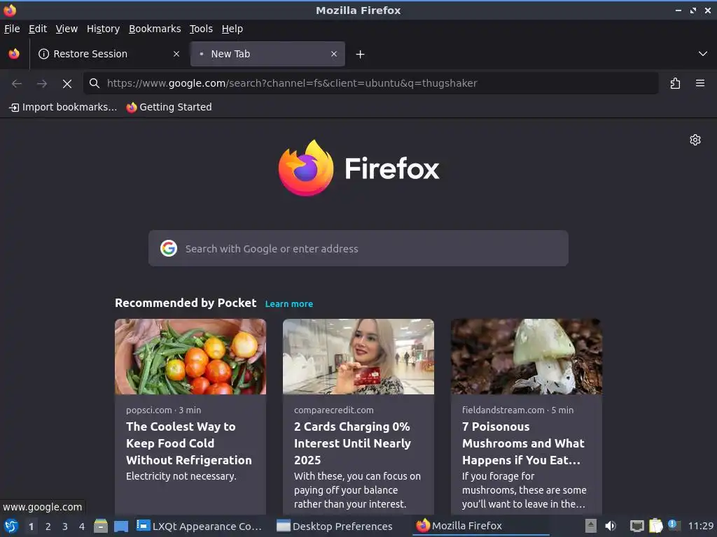Click Search with Google input box
The width and height of the screenshot is (717, 537).
pyautogui.click(x=358, y=248)
